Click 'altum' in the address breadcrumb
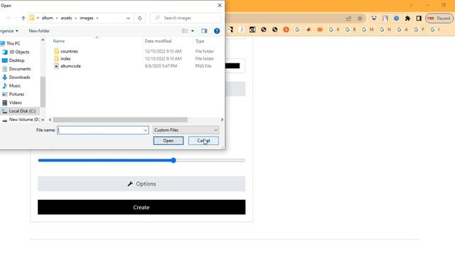This screenshot has width=455, height=256. [48, 18]
